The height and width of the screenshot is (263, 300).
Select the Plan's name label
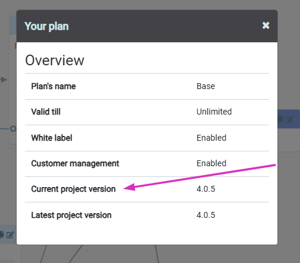(53, 86)
